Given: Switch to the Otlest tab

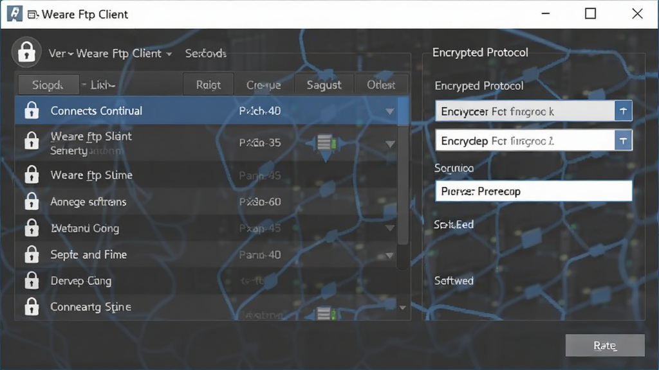Looking at the screenshot, I should pos(381,85).
